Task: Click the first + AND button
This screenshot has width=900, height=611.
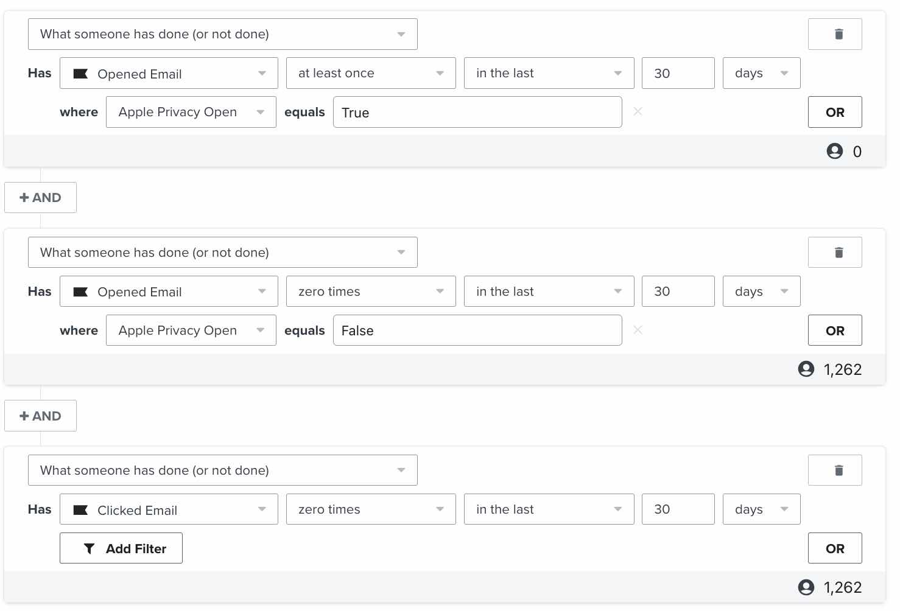Action: tap(40, 198)
